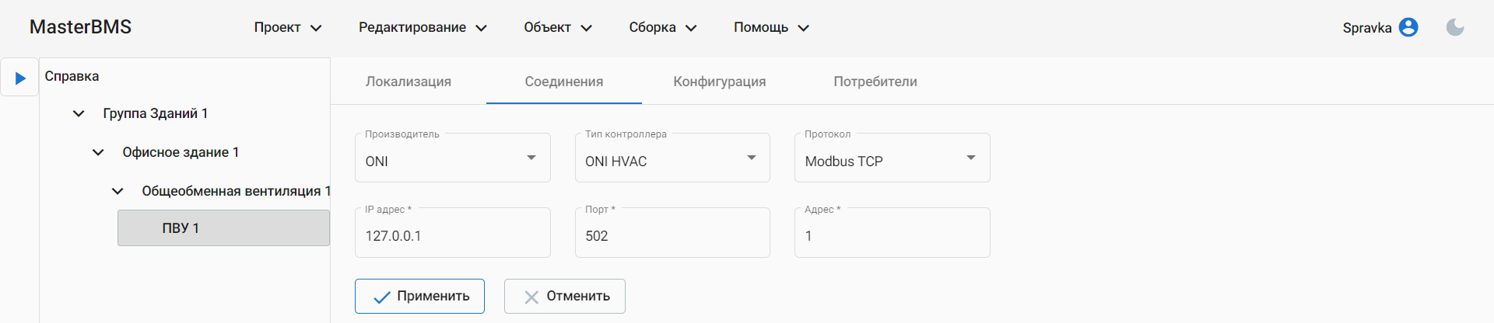
Task: Click the Применить button
Action: pyautogui.click(x=419, y=296)
